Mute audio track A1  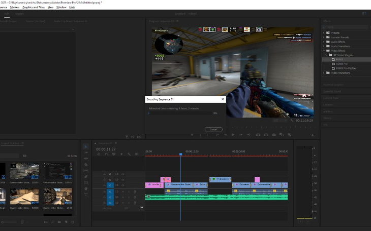(x=122, y=191)
